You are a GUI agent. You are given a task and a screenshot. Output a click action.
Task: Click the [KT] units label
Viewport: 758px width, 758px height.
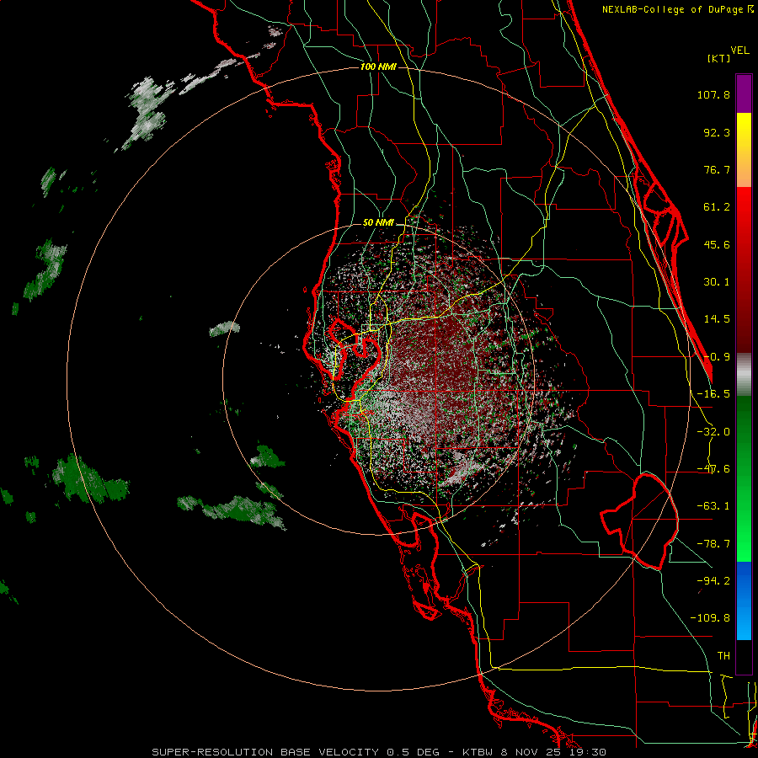click(x=718, y=58)
